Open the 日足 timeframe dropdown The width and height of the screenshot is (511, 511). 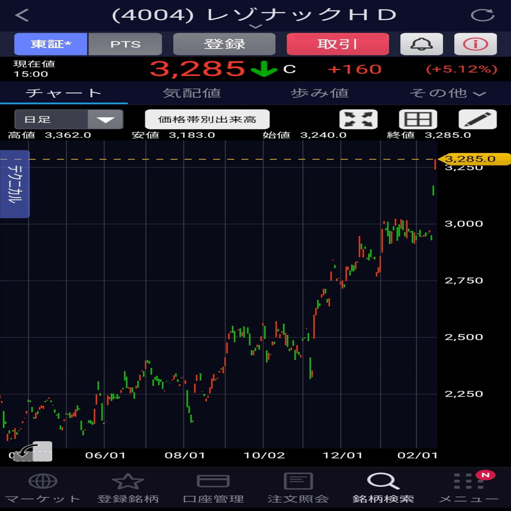(x=69, y=119)
